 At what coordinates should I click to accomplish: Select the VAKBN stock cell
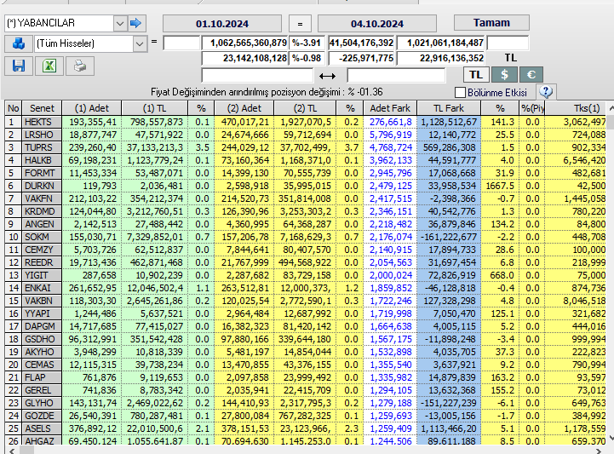[42, 301]
